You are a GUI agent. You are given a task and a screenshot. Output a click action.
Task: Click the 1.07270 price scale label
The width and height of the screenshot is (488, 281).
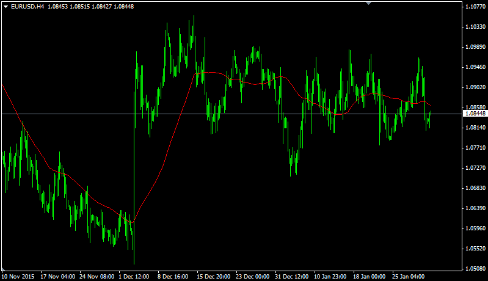tap(475, 168)
